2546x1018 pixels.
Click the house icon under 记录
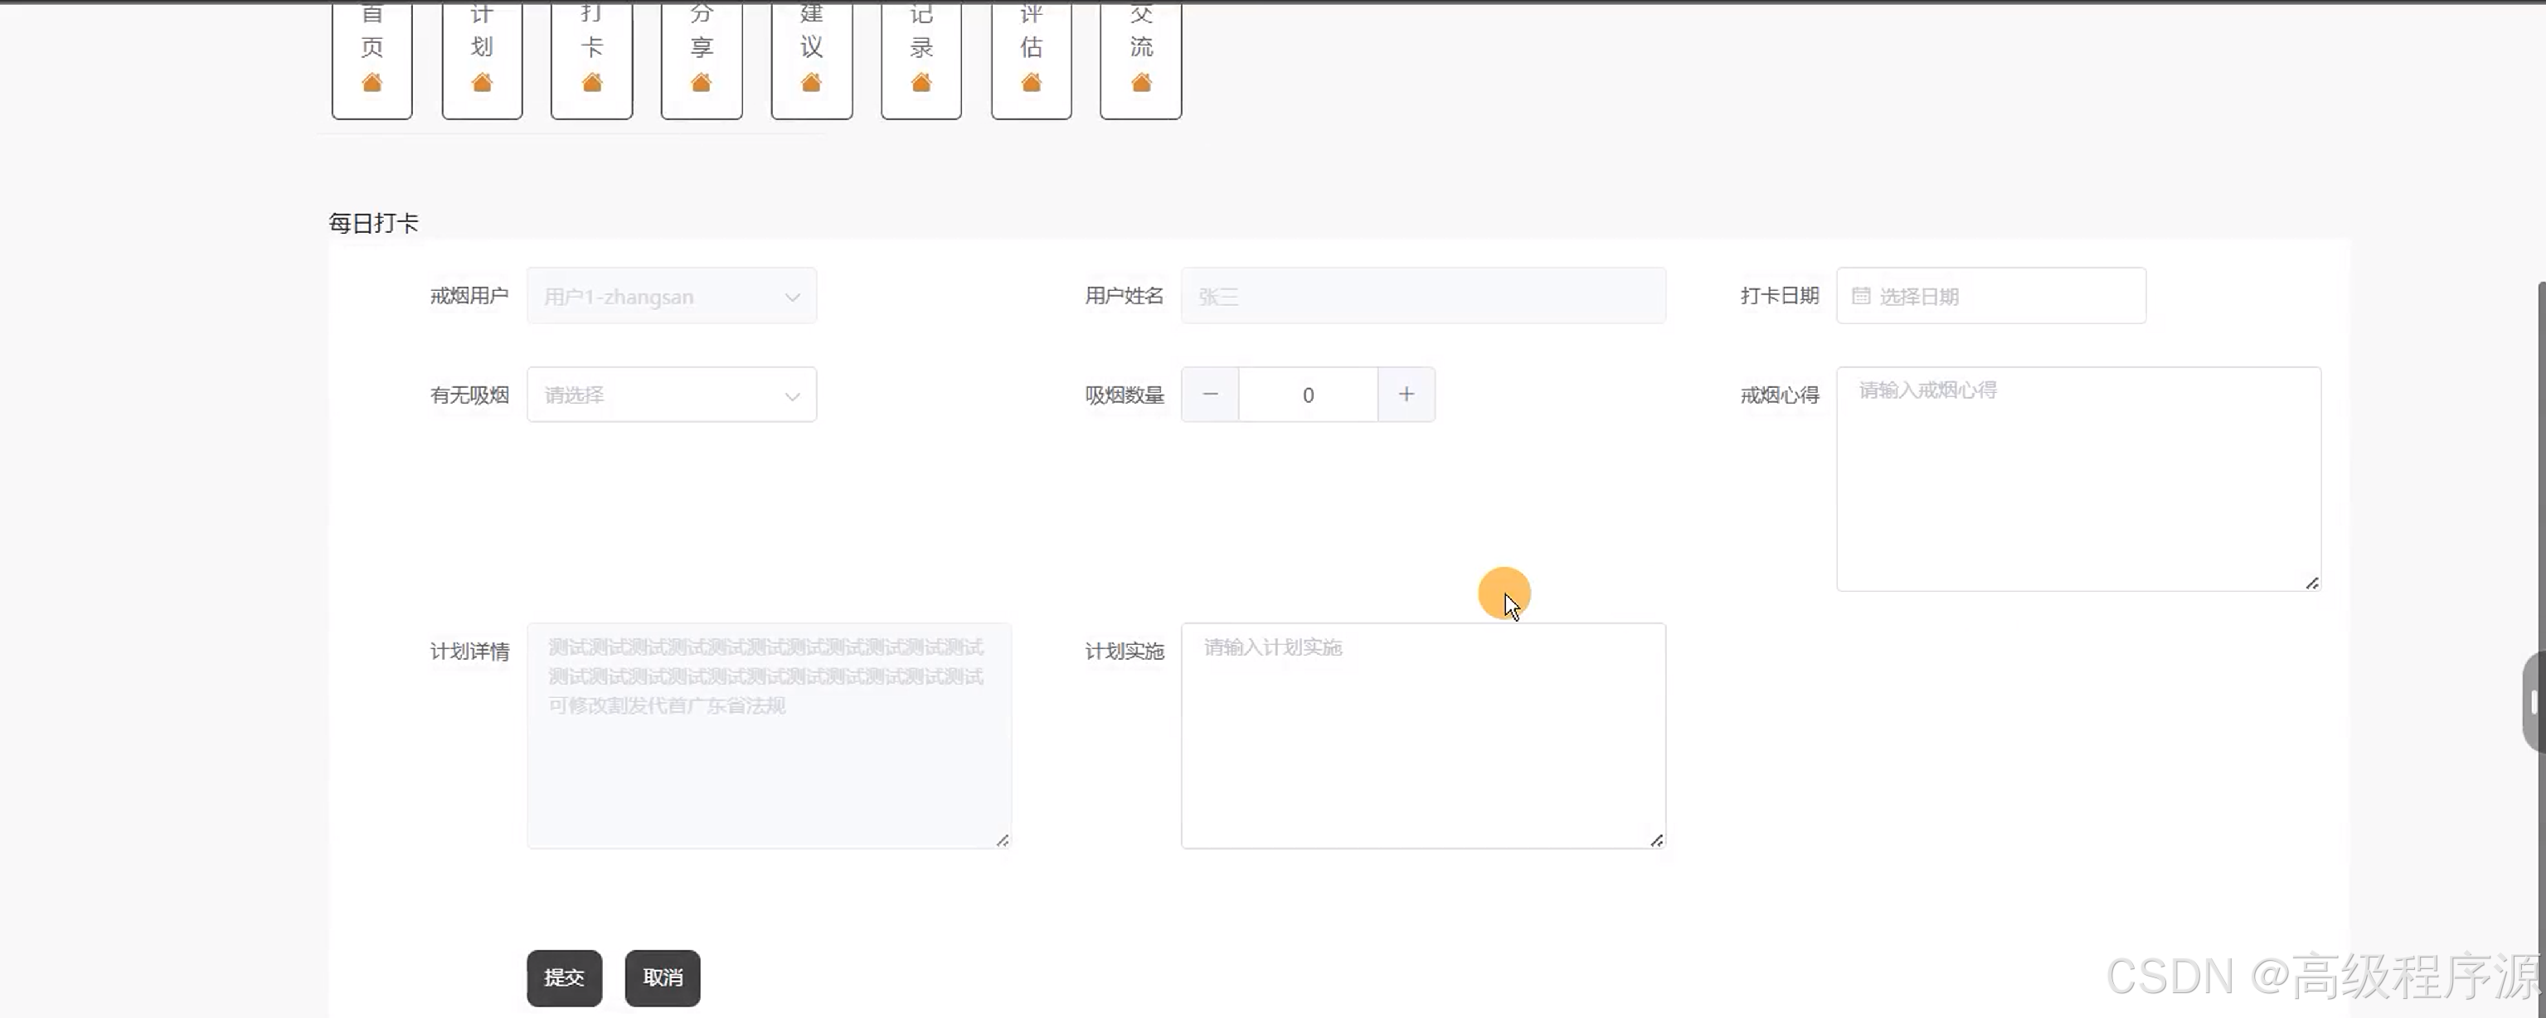[x=921, y=83]
